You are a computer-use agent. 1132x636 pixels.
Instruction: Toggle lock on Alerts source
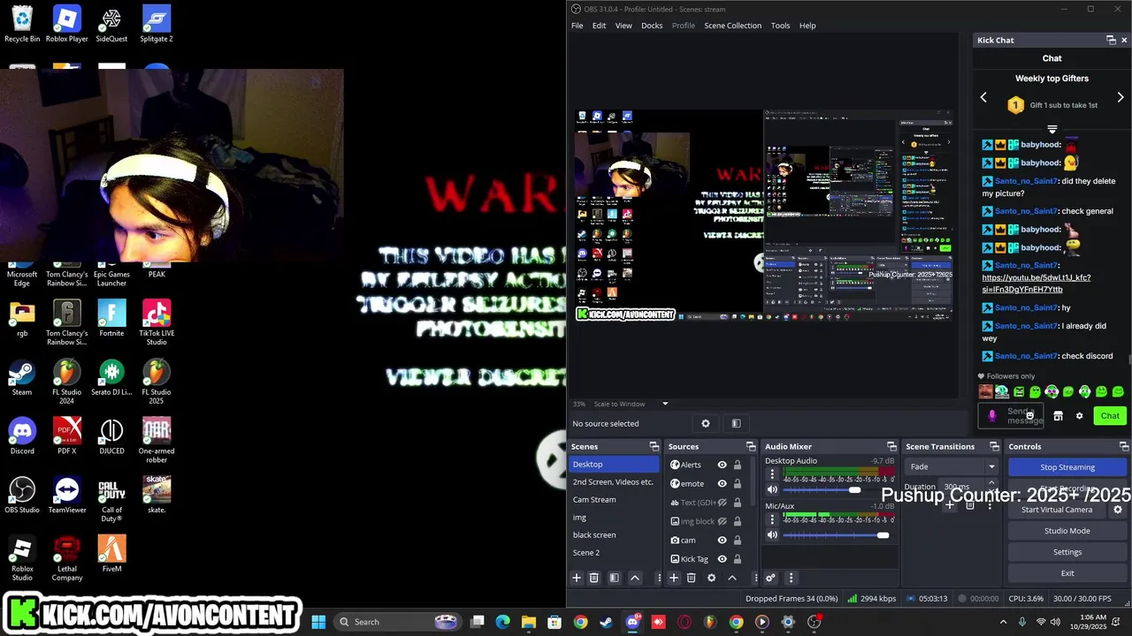tap(738, 465)
